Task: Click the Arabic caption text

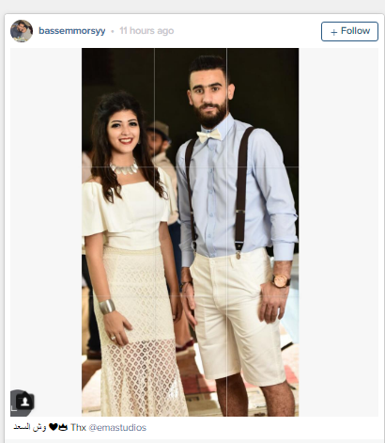Action: (30, 427)
